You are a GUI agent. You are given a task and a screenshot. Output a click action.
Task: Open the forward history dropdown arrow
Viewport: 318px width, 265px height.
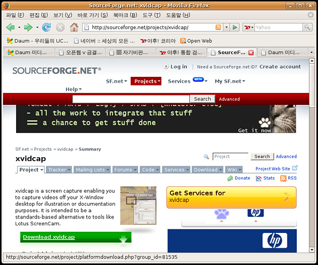[37, 27]
